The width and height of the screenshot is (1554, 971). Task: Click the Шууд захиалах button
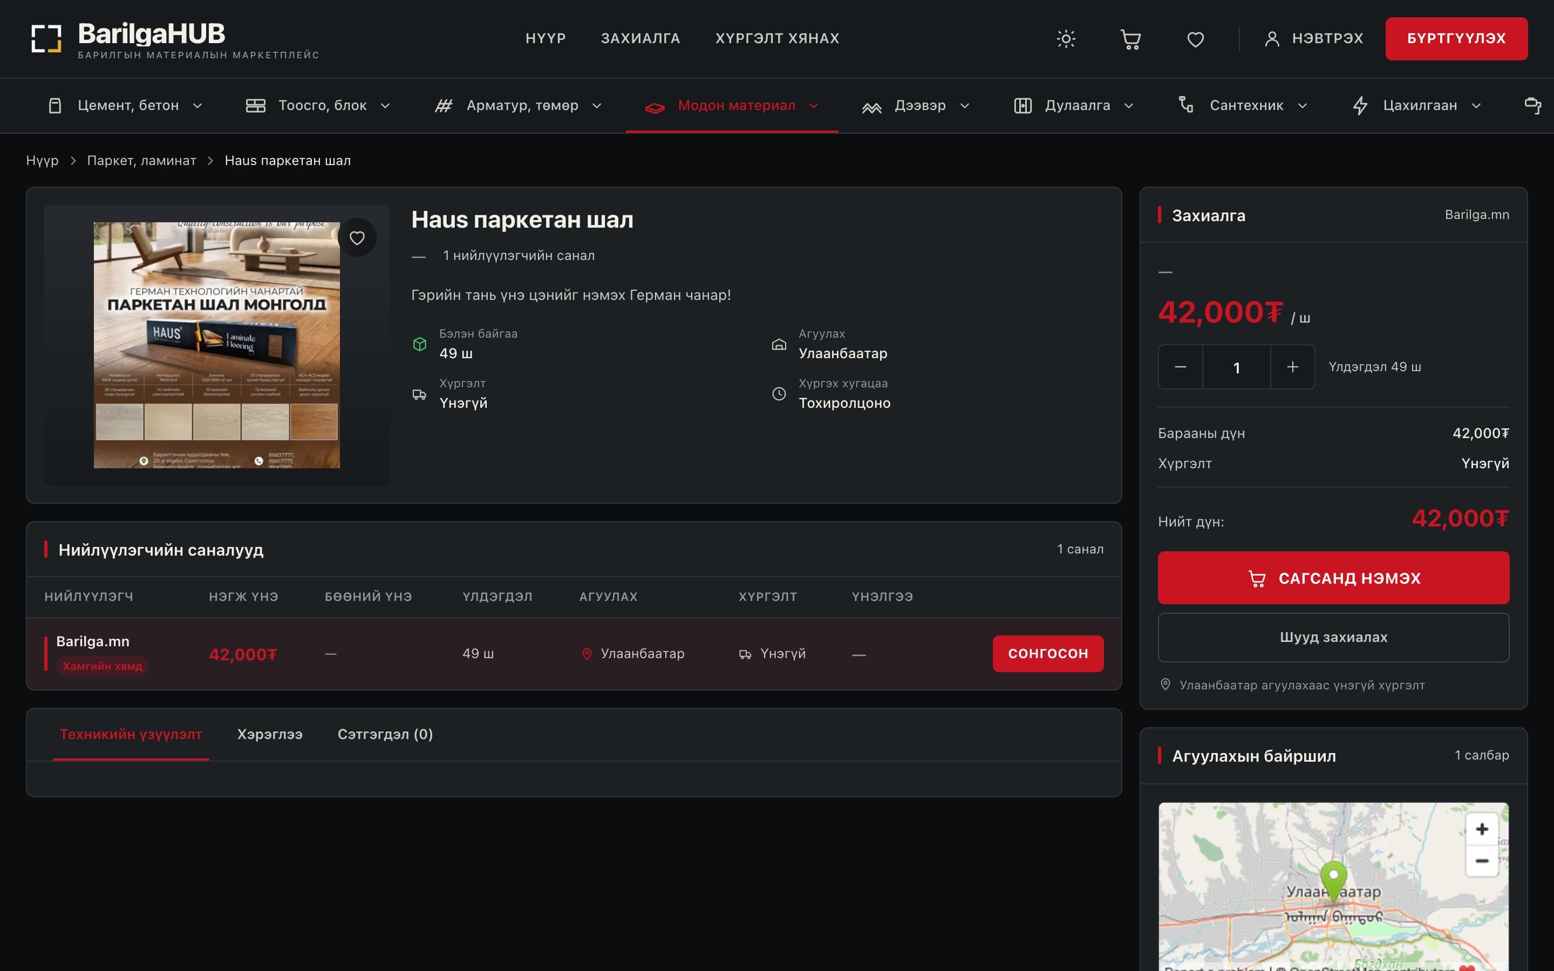click(x=1333, y=637)
